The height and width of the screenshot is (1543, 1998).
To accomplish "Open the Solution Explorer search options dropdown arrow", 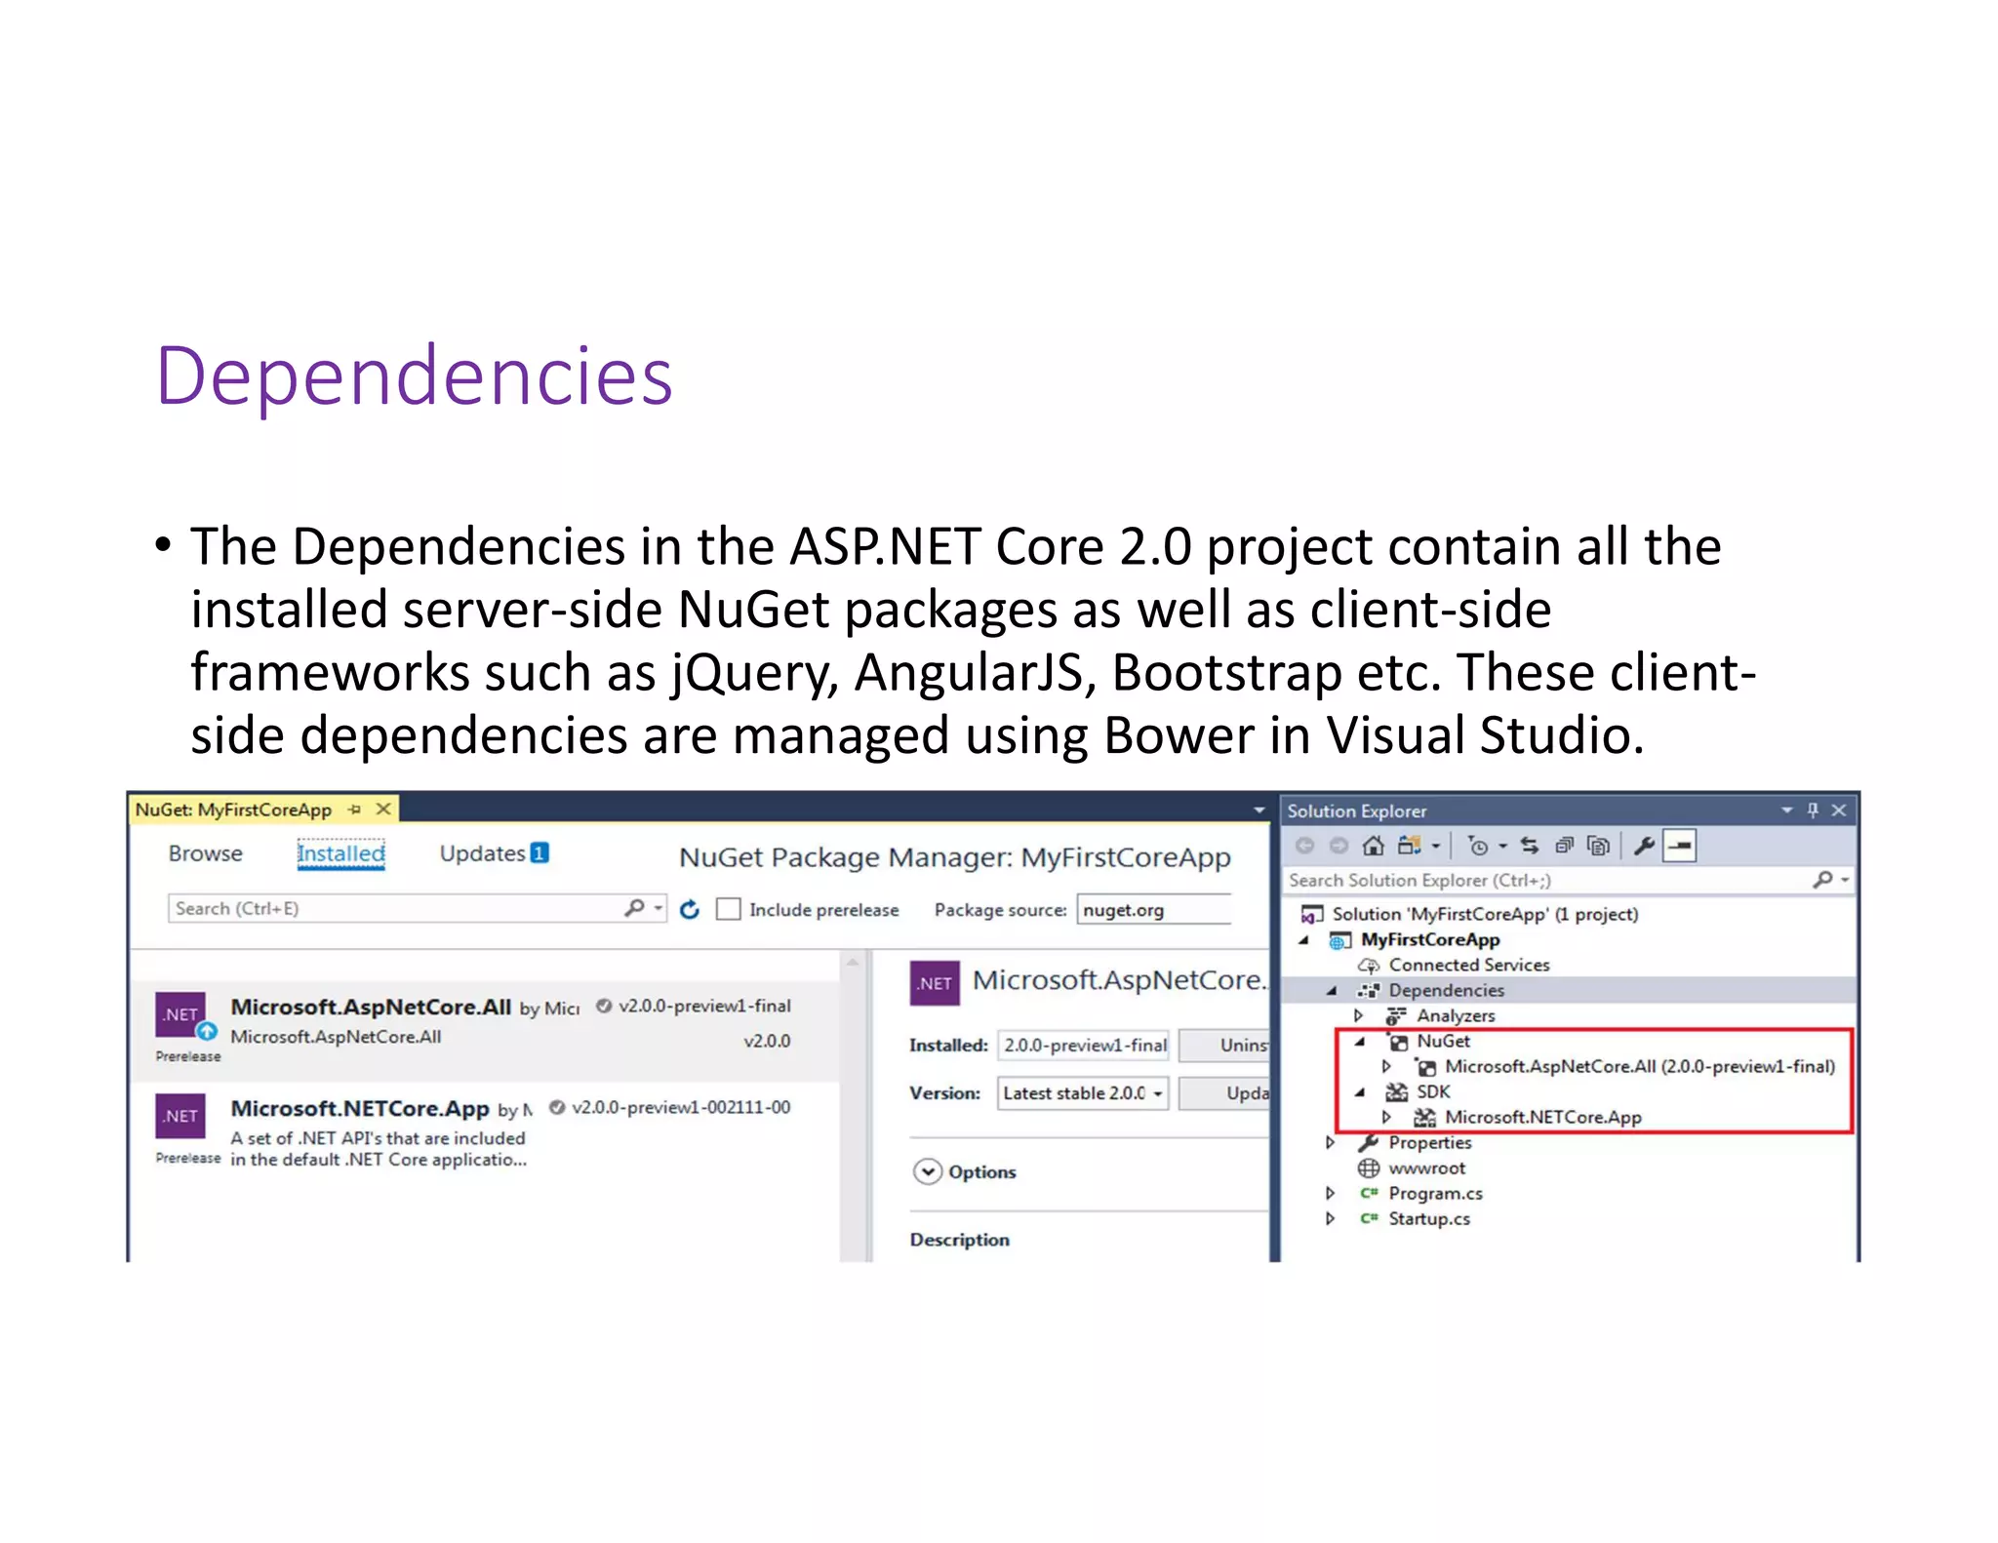I will click(x=1844, y=881).
